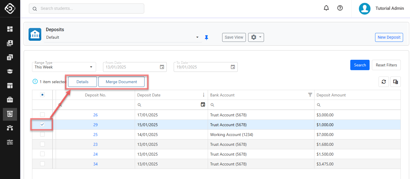Click the refresh grid icon
Viewport: 410px width, 179px height.
383,82
